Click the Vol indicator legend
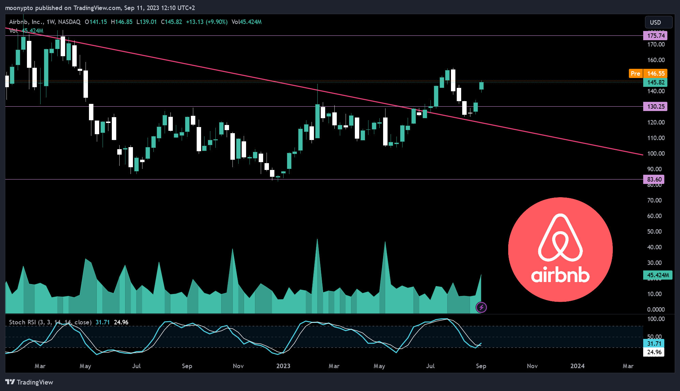 click(x=26, y=31)
